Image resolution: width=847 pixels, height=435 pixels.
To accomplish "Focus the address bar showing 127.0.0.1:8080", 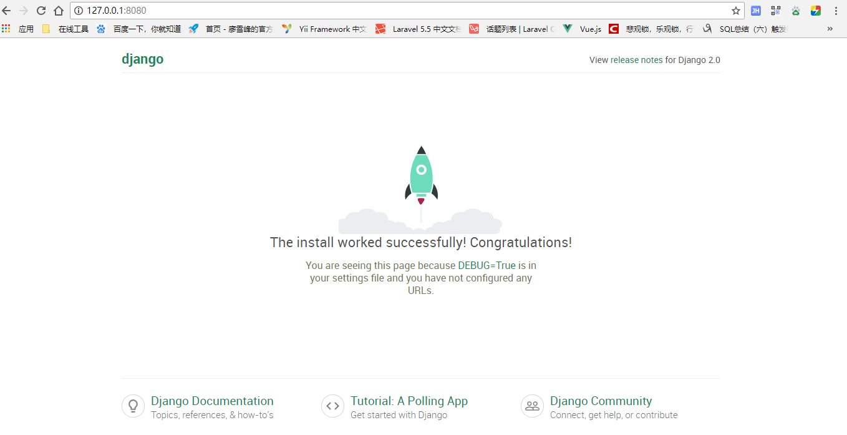I will tap(405, 11).
